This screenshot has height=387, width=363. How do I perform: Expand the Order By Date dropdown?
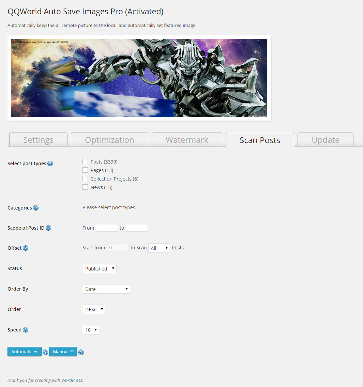pos(106,289)
